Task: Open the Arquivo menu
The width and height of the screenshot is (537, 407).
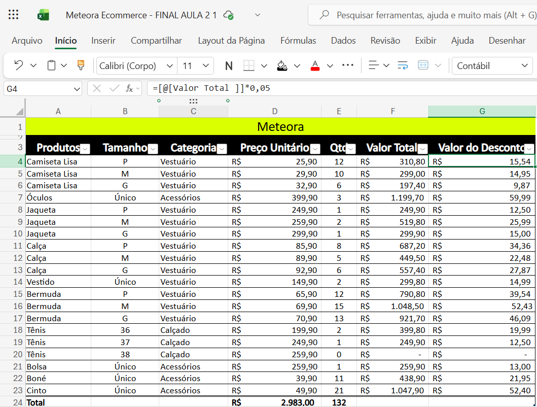Action: point(27,41)
